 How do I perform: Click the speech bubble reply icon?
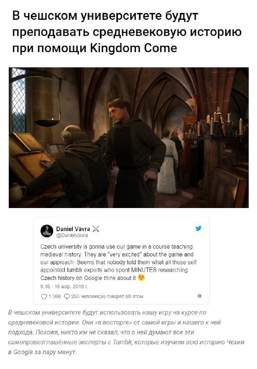67,297
